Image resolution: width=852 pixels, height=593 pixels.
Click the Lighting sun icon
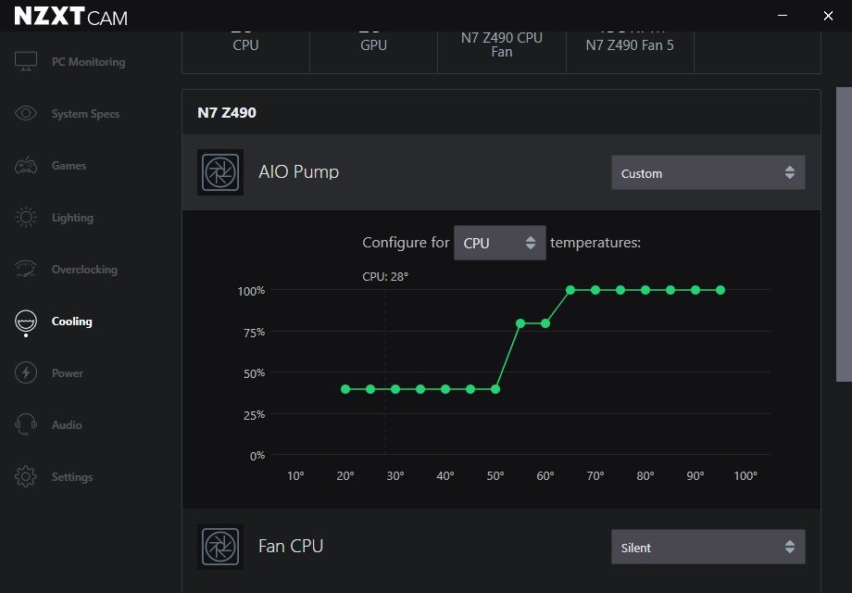tap(26, 218)
